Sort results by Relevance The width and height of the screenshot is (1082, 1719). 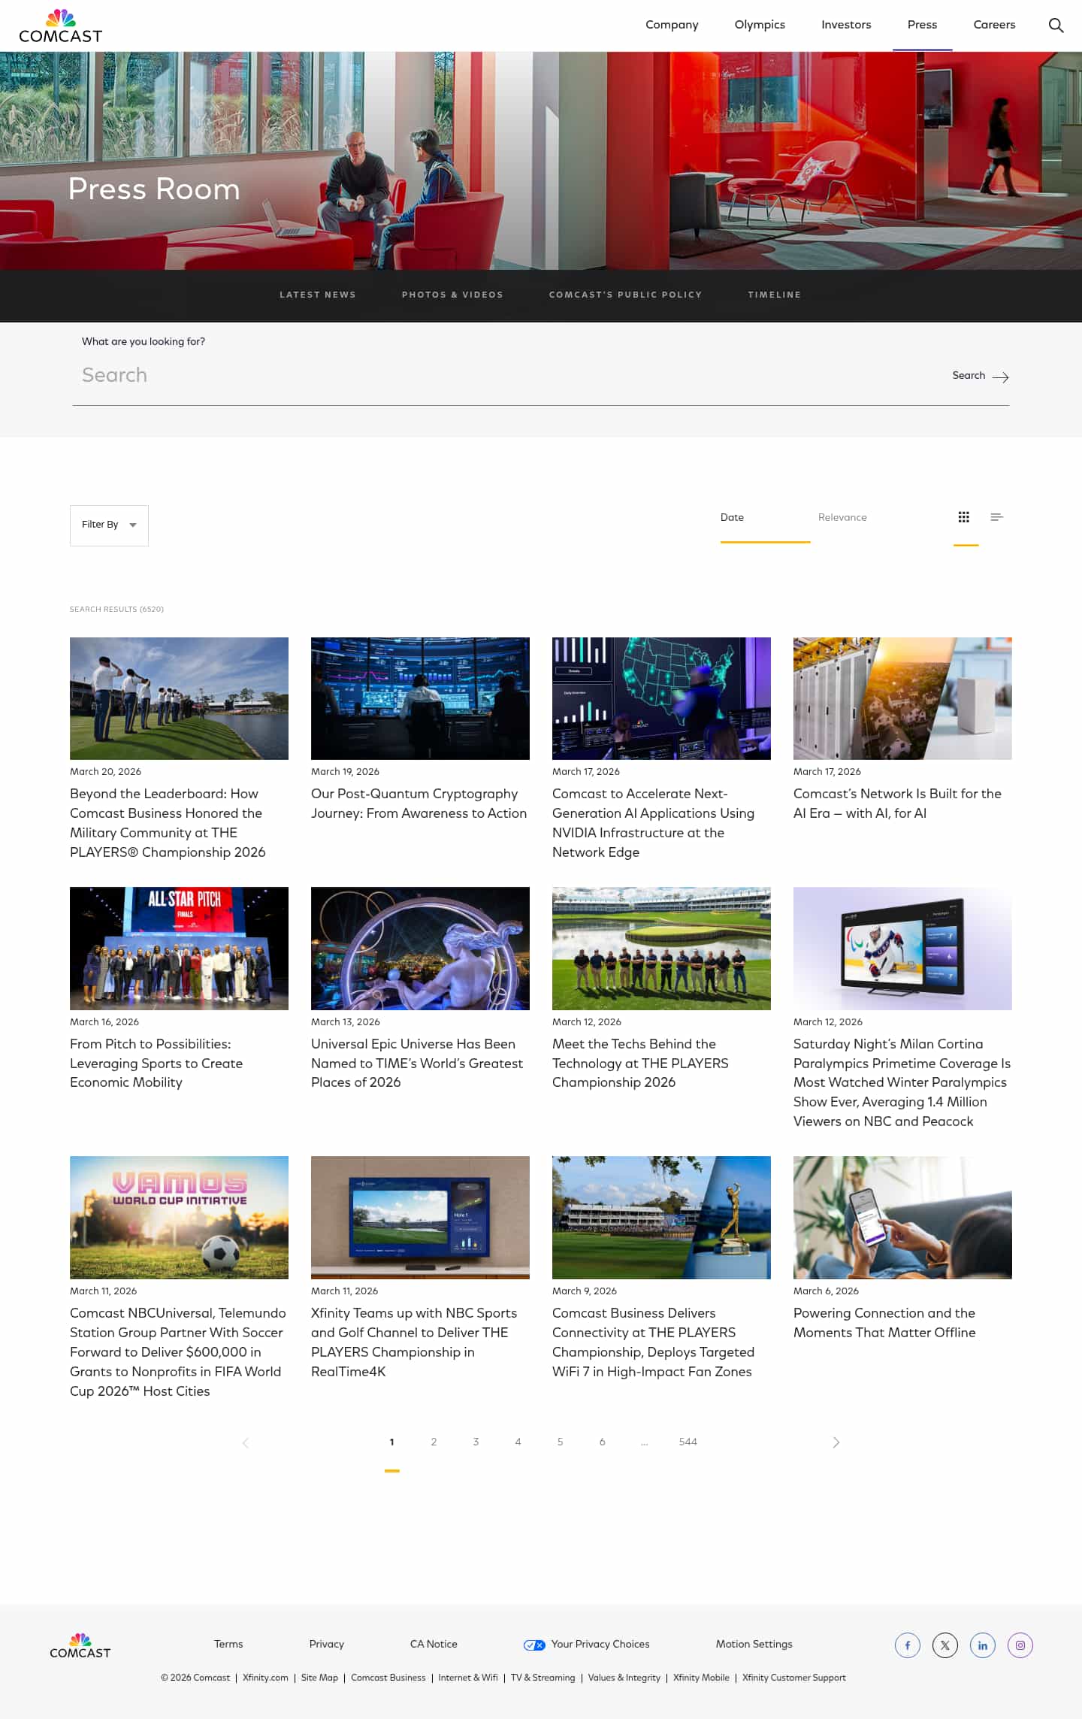pyautogui.click(x=842, y=517)
